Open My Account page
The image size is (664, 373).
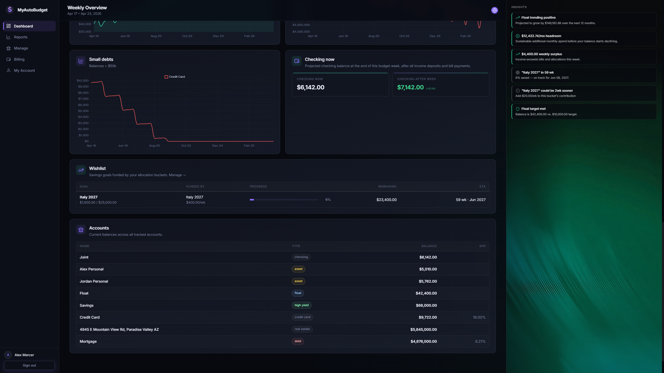point(30,70)
